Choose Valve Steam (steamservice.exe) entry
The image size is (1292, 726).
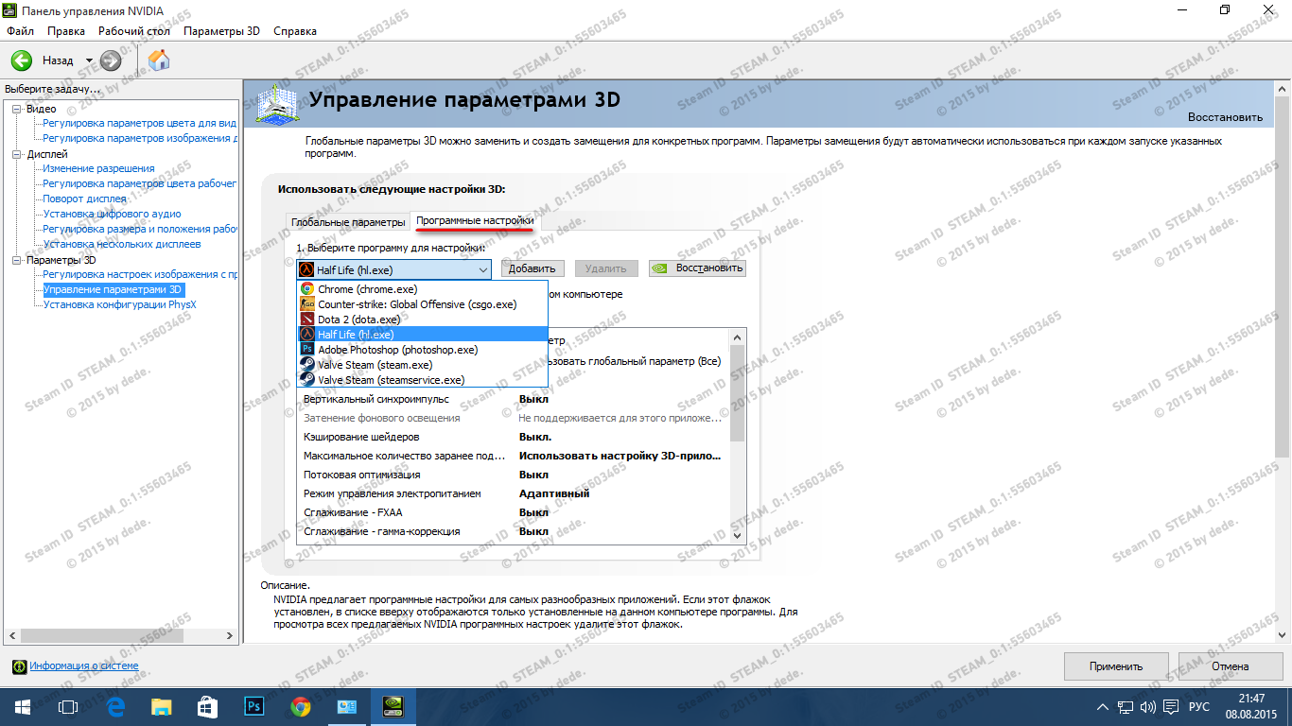click(422, 380)
